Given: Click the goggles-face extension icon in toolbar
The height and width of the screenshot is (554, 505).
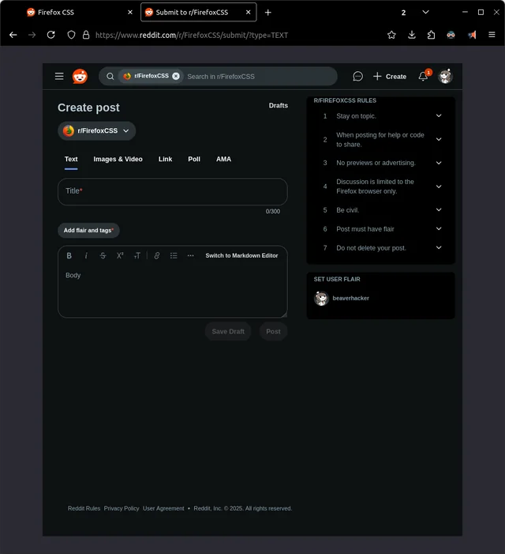Looking at the screenshot, I should [x=451, y=35].
